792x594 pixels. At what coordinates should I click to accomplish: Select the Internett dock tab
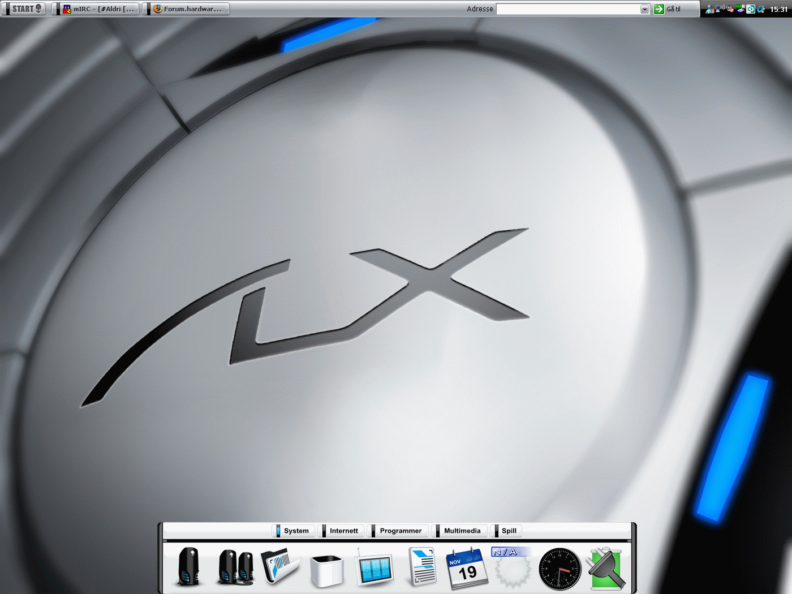pos(341,531)
